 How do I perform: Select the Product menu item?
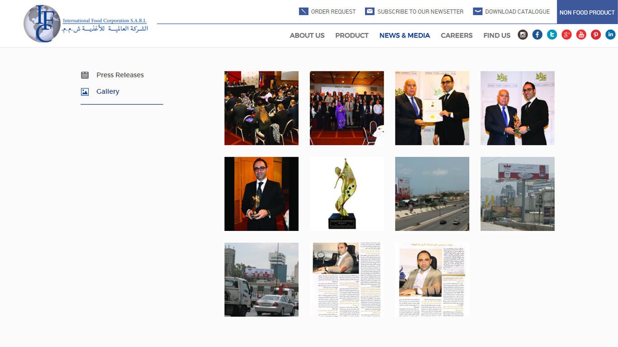[x=352, y=35]
